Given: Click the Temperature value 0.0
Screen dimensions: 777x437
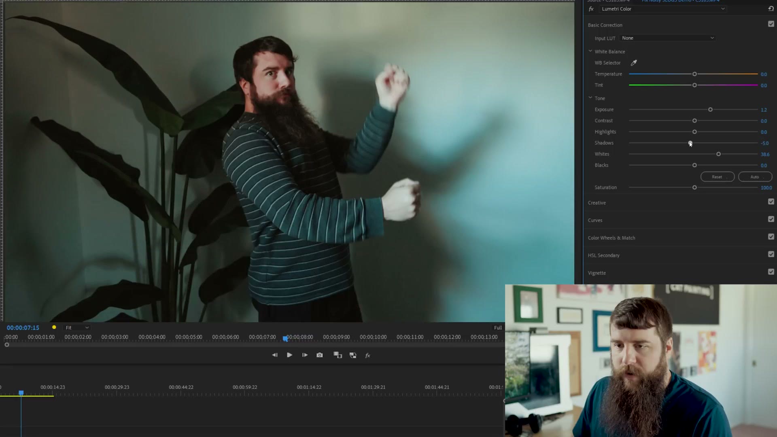Looking at the screenshot, I should tap(764, 74).
